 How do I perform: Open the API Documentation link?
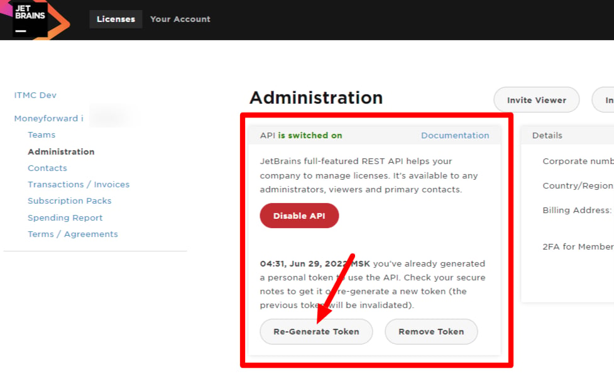pos(455,136)
